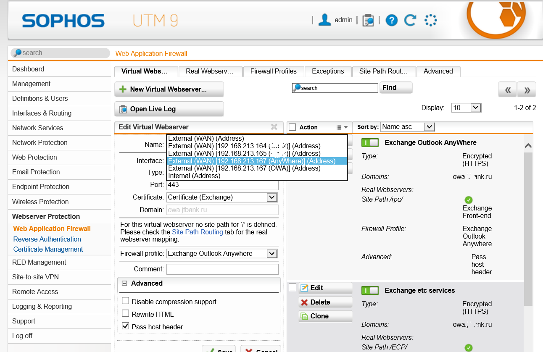This screenshot has height=352, width=543.
Task: Click the admin user icon
Action: [x=324, y=20]
